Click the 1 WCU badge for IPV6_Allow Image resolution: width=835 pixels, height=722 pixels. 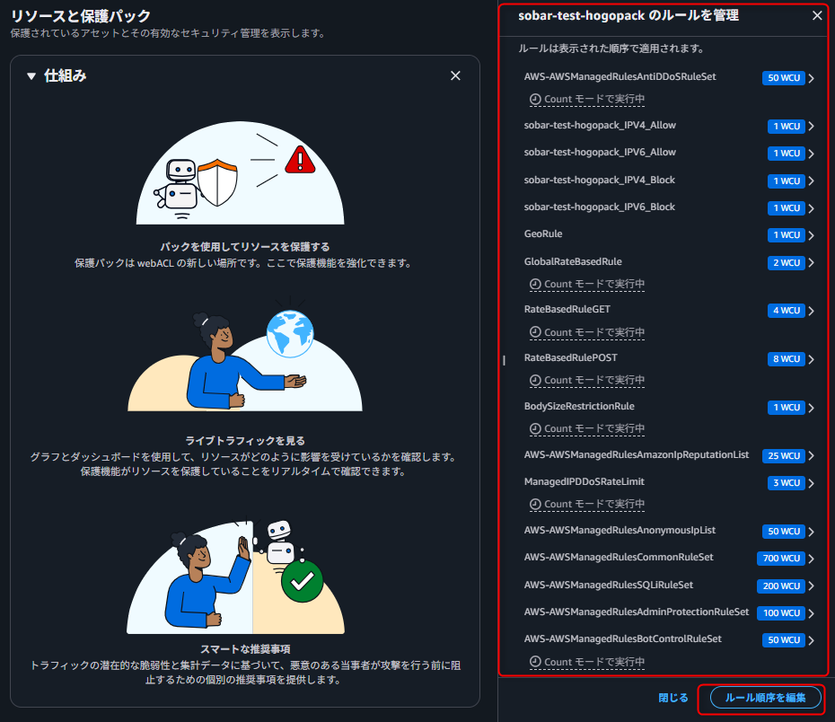[785, 154]
